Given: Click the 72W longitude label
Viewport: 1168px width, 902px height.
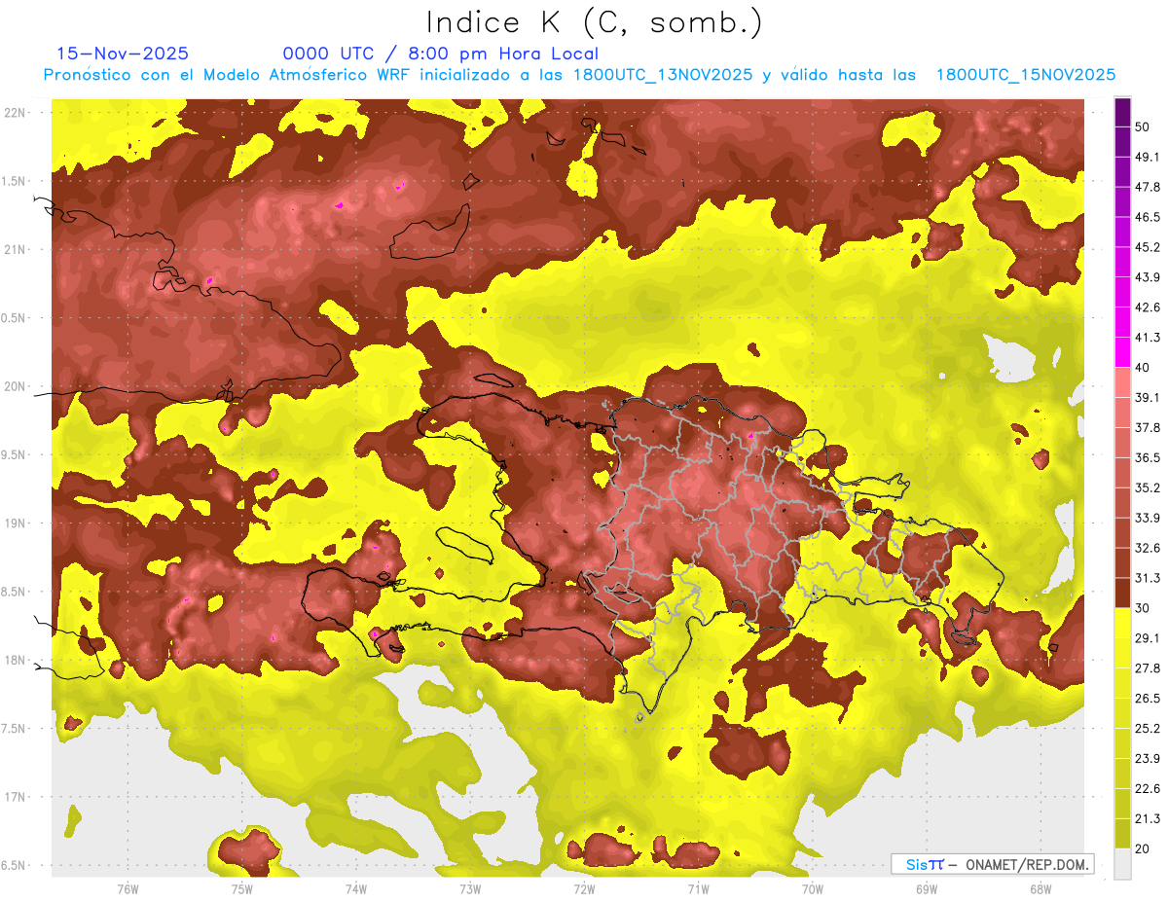Looking at the screenshot, I should pos(584,889).
